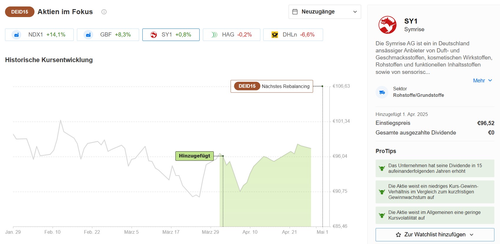Image resolution: width=500 pixels, height=244 pixels.
Task: Click the Einstiegspreis value €96,52
Action: point(486,123)
